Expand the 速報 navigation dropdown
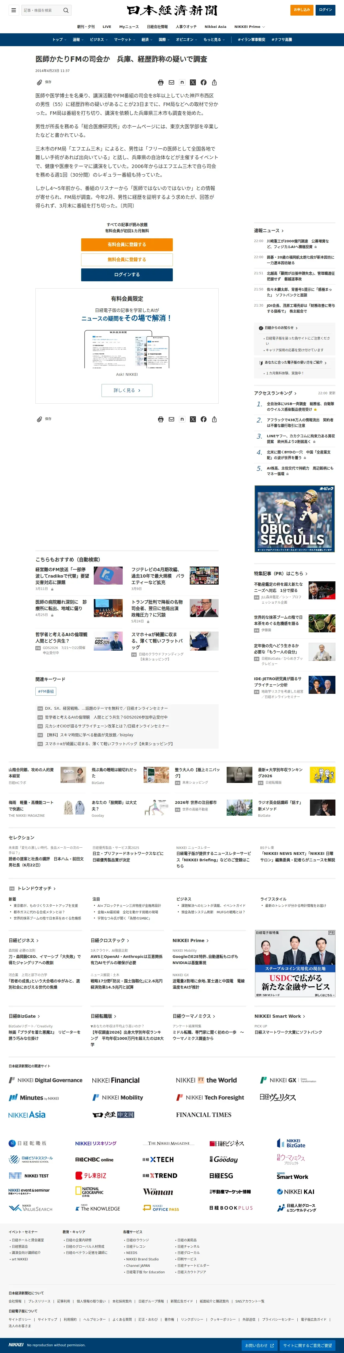The image size is (344, 1353). 78,39
